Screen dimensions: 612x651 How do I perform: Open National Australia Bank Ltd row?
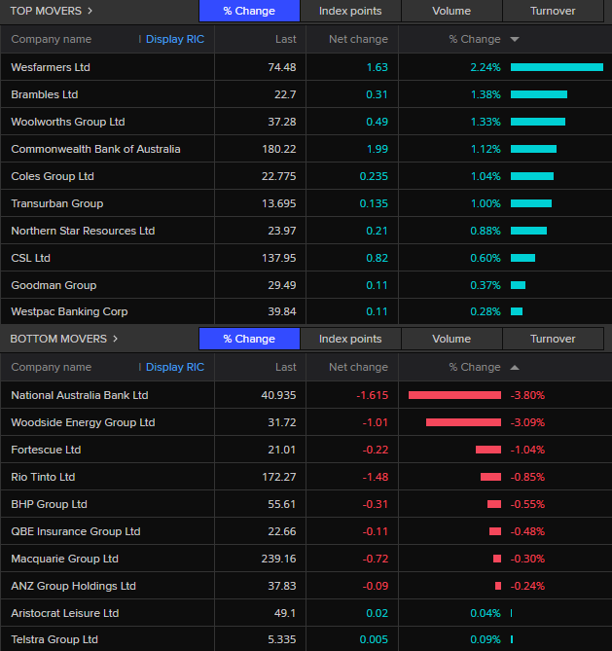coord(306,395)
